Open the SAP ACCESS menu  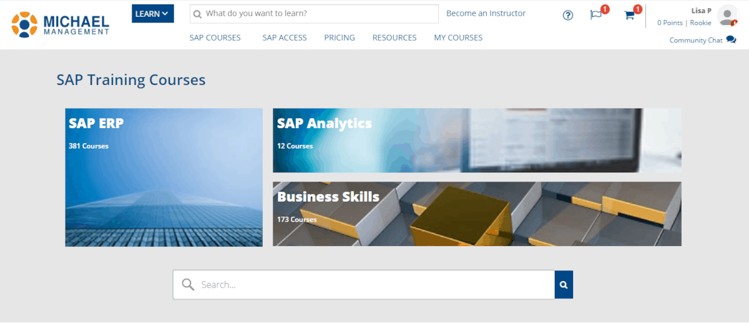285,37
